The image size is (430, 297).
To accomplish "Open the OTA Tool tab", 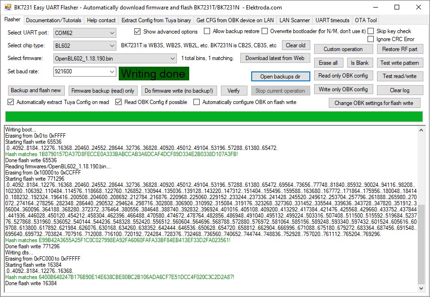I will [366, 20].
